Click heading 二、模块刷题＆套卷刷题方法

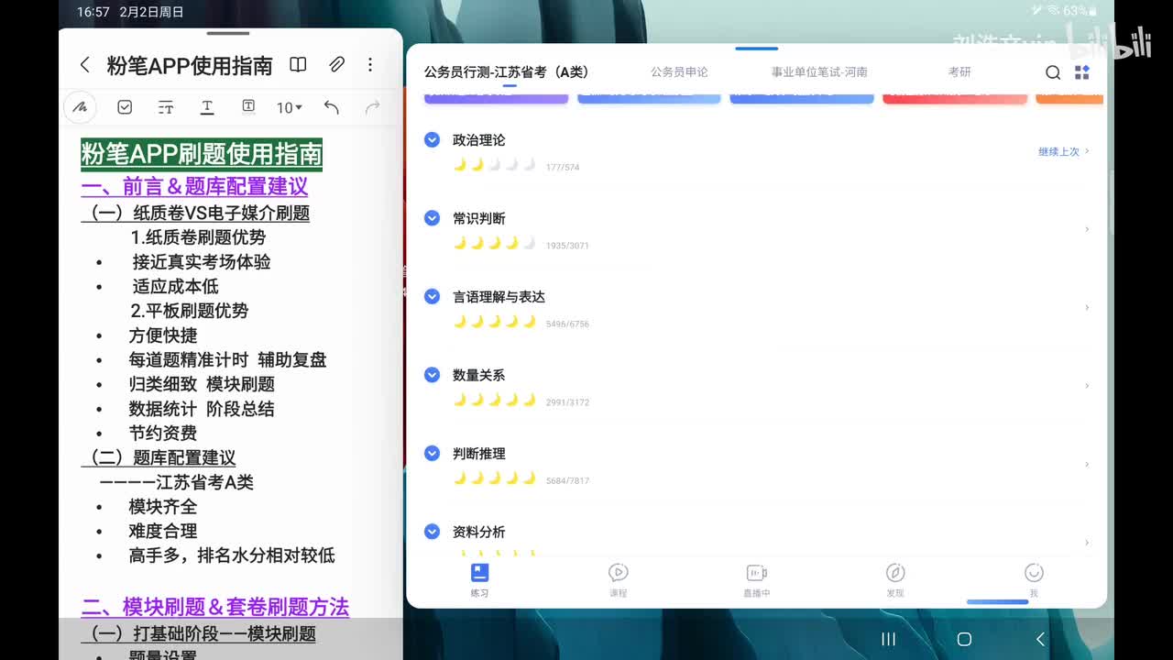[215, 607]
